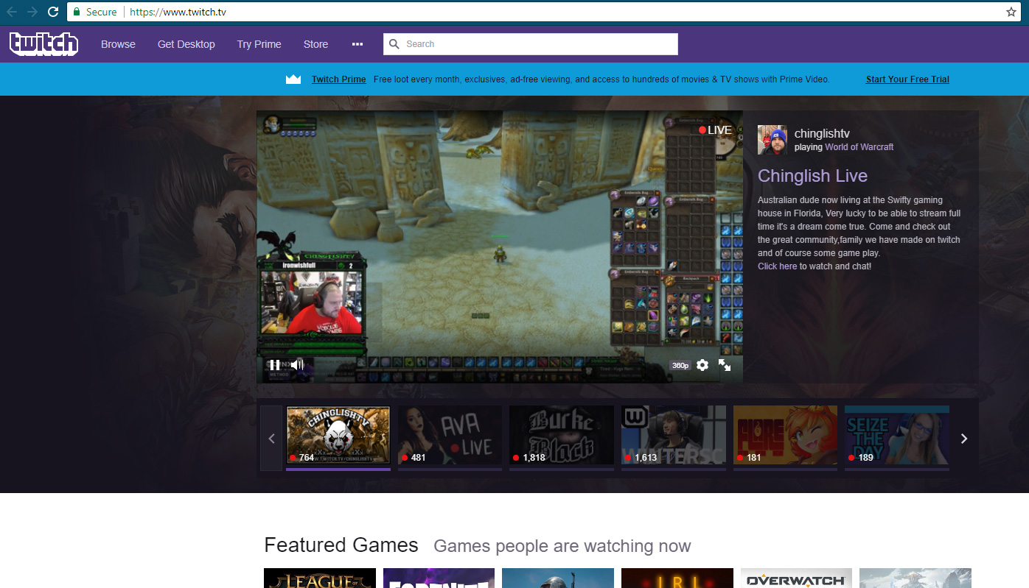Pause the featured stream
The width and height of the screenshot is (1029, 588).
(x=274, y=364)
